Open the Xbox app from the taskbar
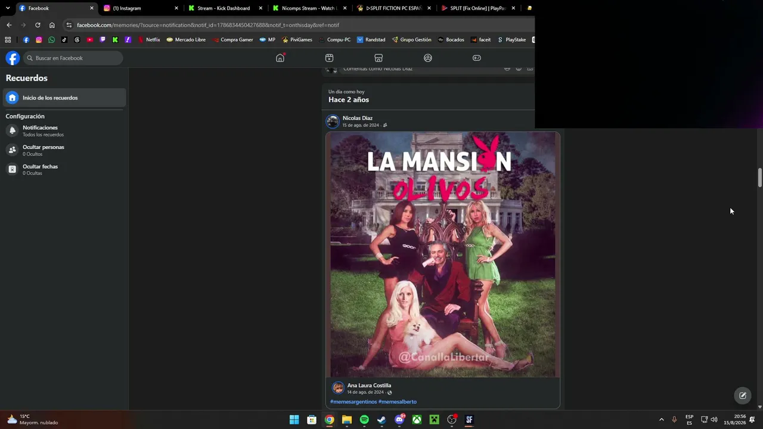Viewport: 763px width, 429px height. (x=417, y=419)
